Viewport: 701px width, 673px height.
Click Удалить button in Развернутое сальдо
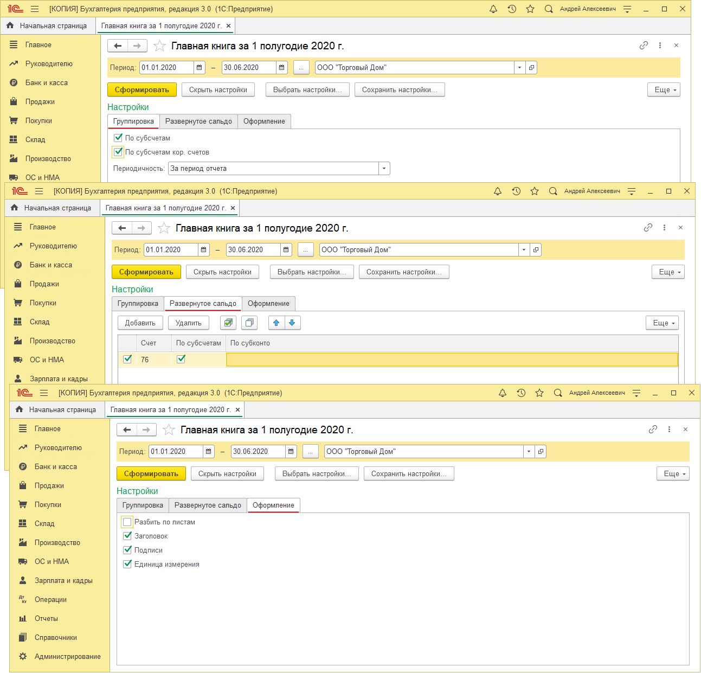tap(189, 323)
